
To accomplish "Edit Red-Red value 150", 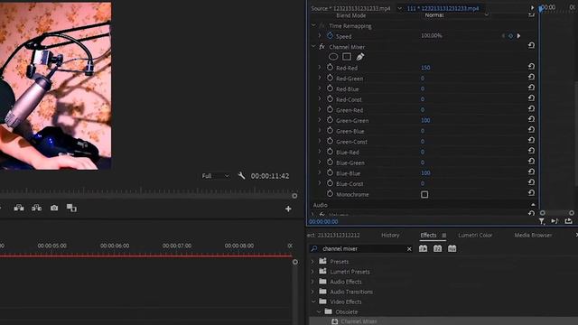I will pos(425,68).
